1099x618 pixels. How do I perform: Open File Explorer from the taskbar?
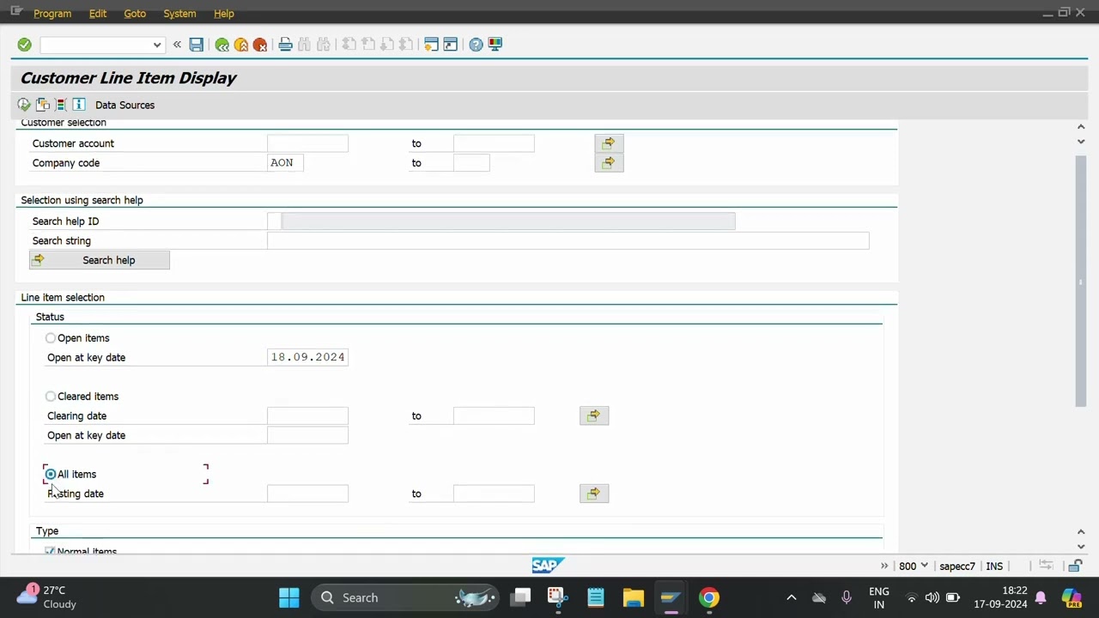click(x=634, y=597)
